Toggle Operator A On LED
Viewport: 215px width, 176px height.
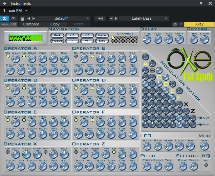click(x=7, y=56)
